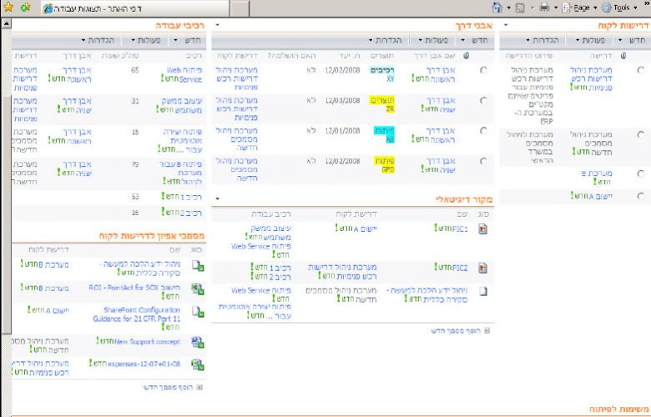Image resolution: width=651 pixels, height=417 pixels.
Task: Open PIC2 image file icon
Action: coord(482,268)
